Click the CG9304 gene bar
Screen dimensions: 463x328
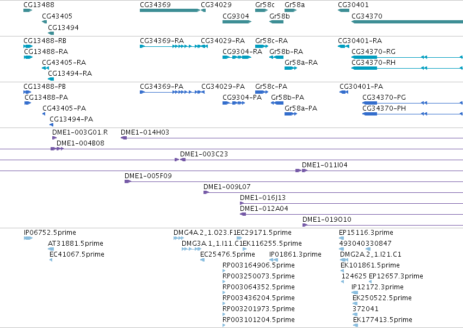pyautogui.click(x=237, y=22)
